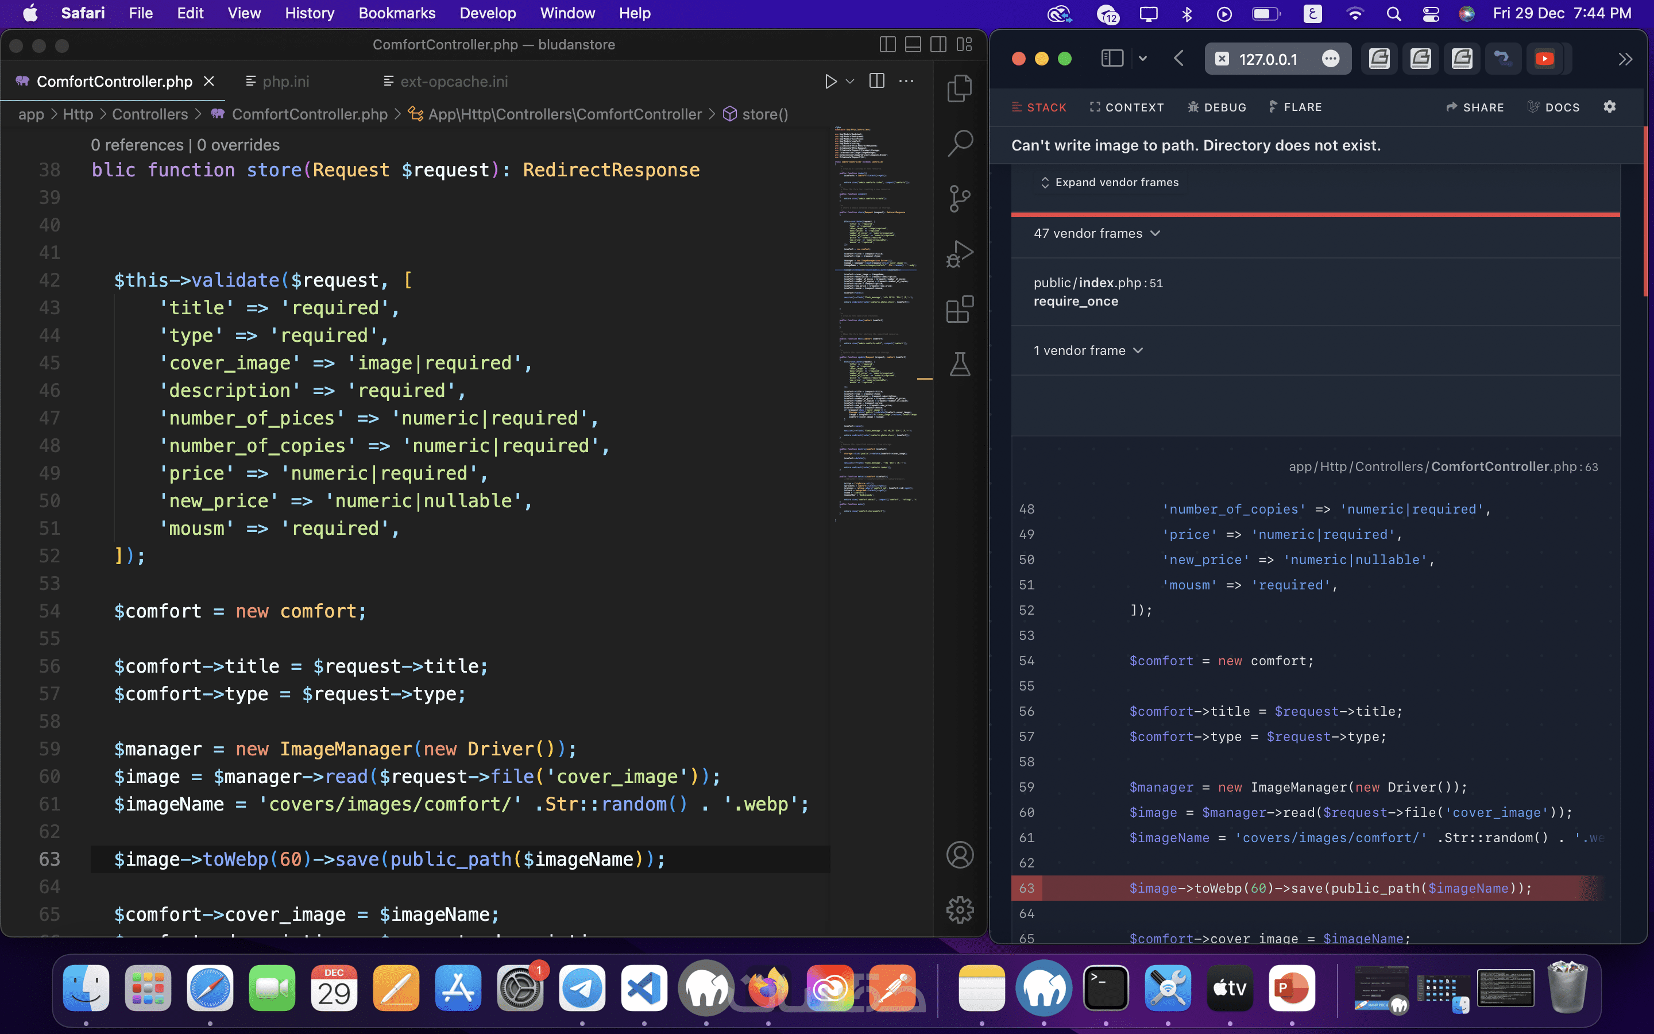Toggle the bottom panel layout button
Screen dimensions: 1654x1034
pyautogui.click(x=913, y=44)
